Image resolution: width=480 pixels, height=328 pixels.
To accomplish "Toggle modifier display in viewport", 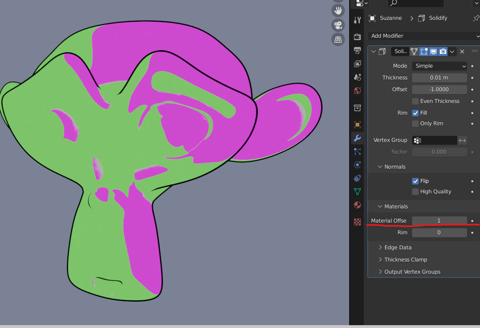I will tap(434, 51).
